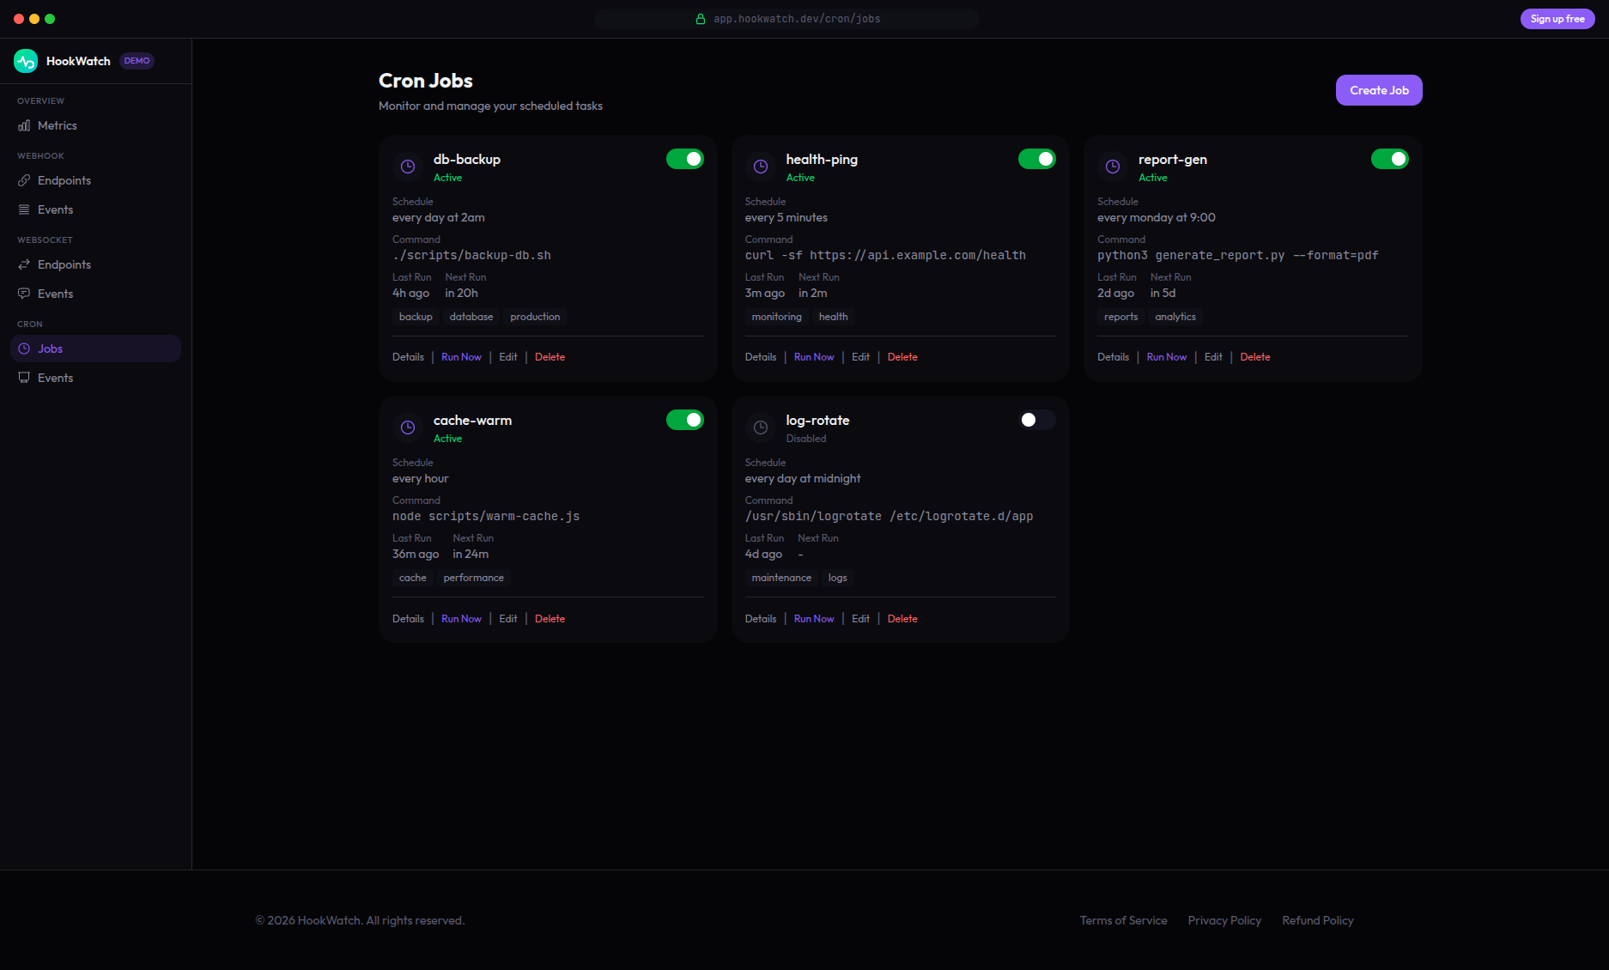Open the Jobs entry in sidebar
This screenshot has width=1609, height=970.
click(x=51, y=349)
